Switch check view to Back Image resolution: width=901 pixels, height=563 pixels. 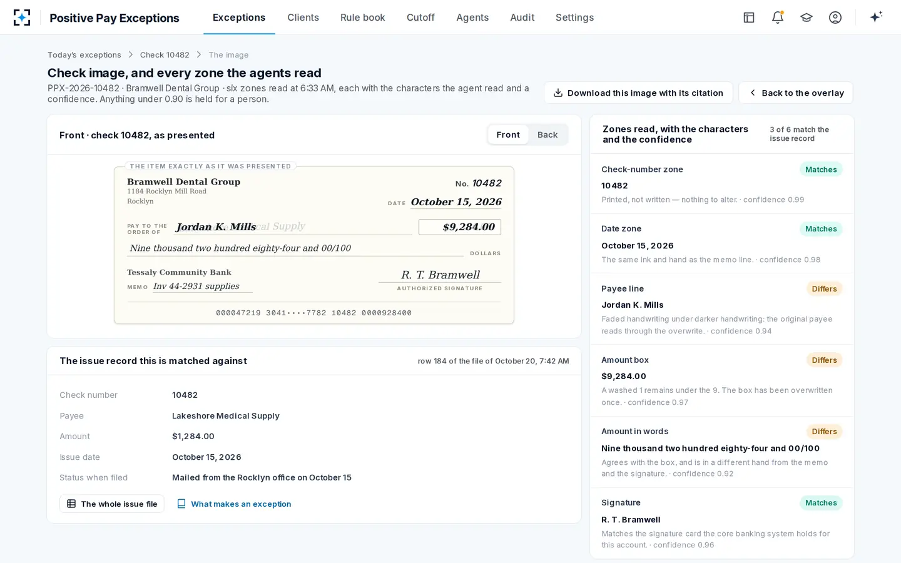(x=547, y=134)
